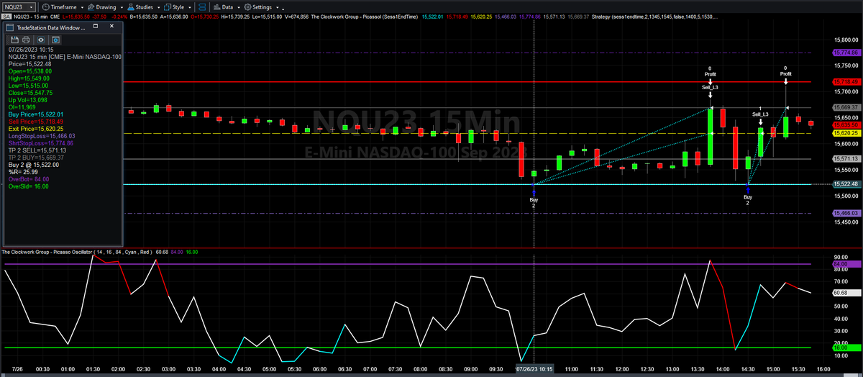Open the toolbar overflow arrow after Settings
Viewport: 863px width, 377px height.
point(284,9)
